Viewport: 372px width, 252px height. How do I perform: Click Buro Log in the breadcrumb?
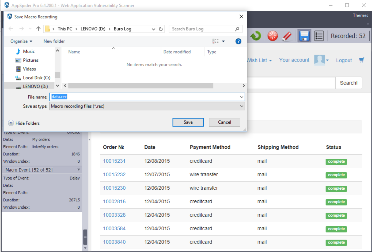coord(122,29)
